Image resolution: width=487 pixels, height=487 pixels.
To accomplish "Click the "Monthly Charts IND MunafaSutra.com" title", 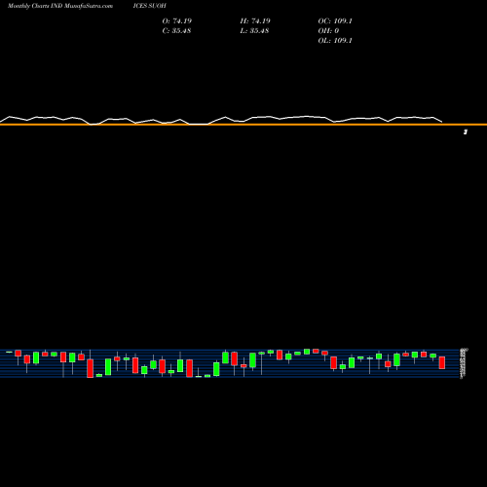I will [x=60, y=6].
